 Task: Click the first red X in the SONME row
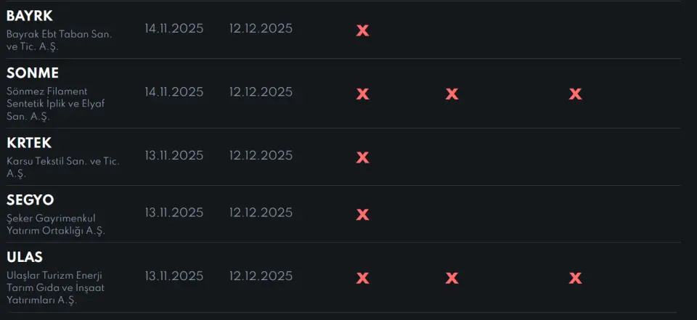(362, 94)
